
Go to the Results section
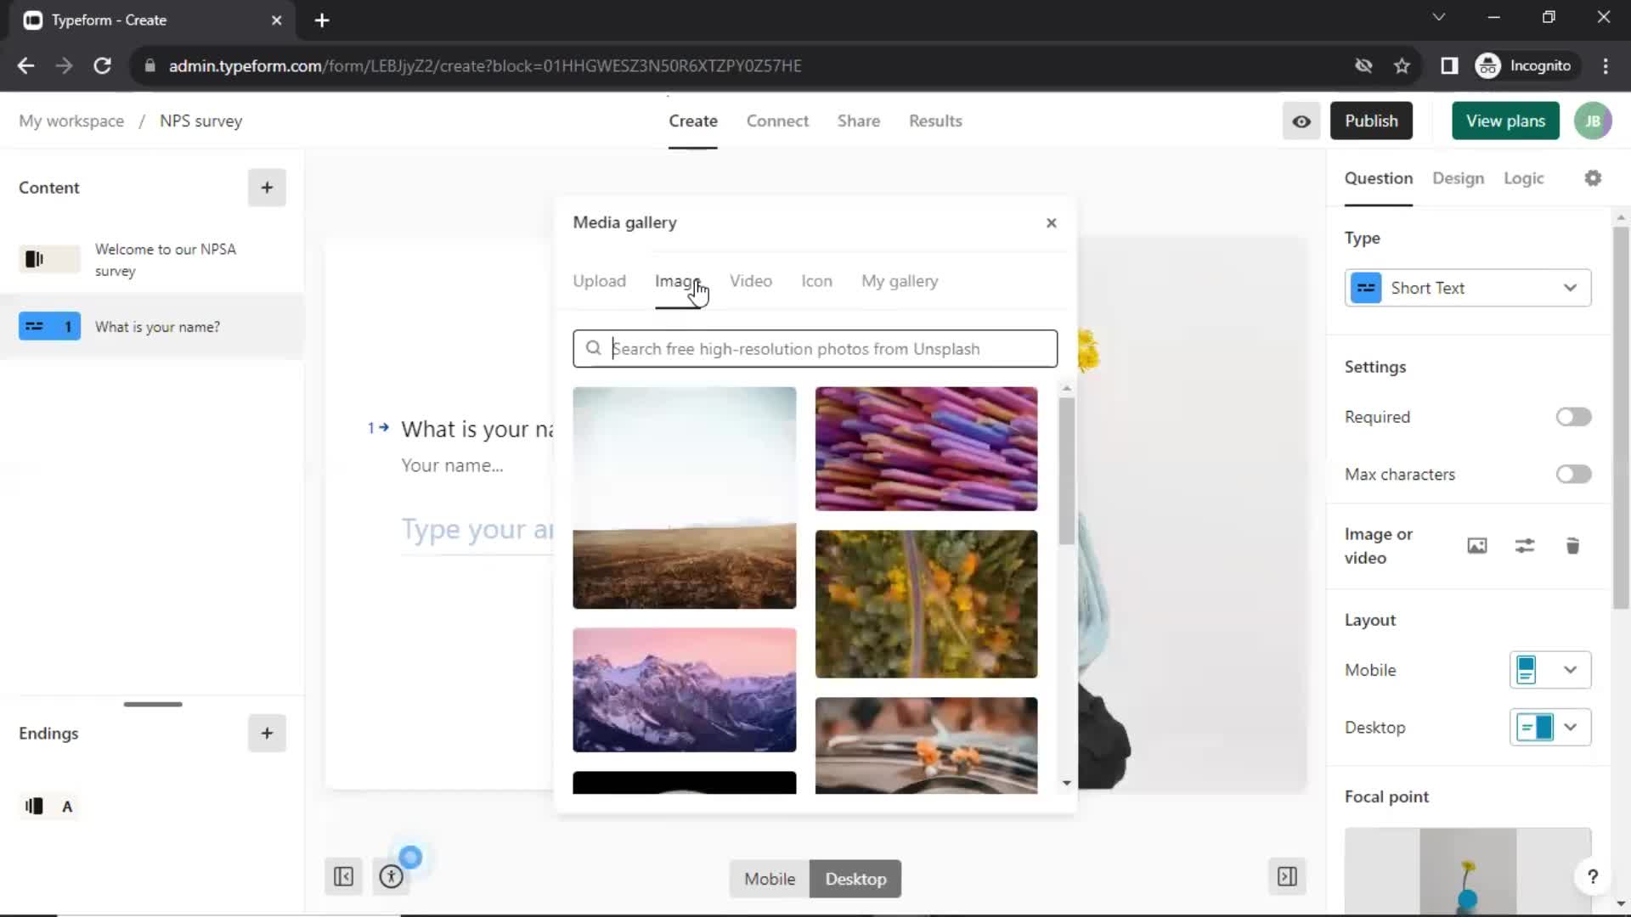pos(935,121)
